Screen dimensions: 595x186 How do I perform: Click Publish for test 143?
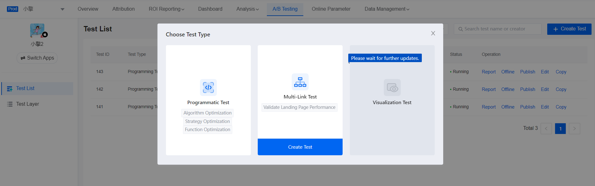click(527, 72)
